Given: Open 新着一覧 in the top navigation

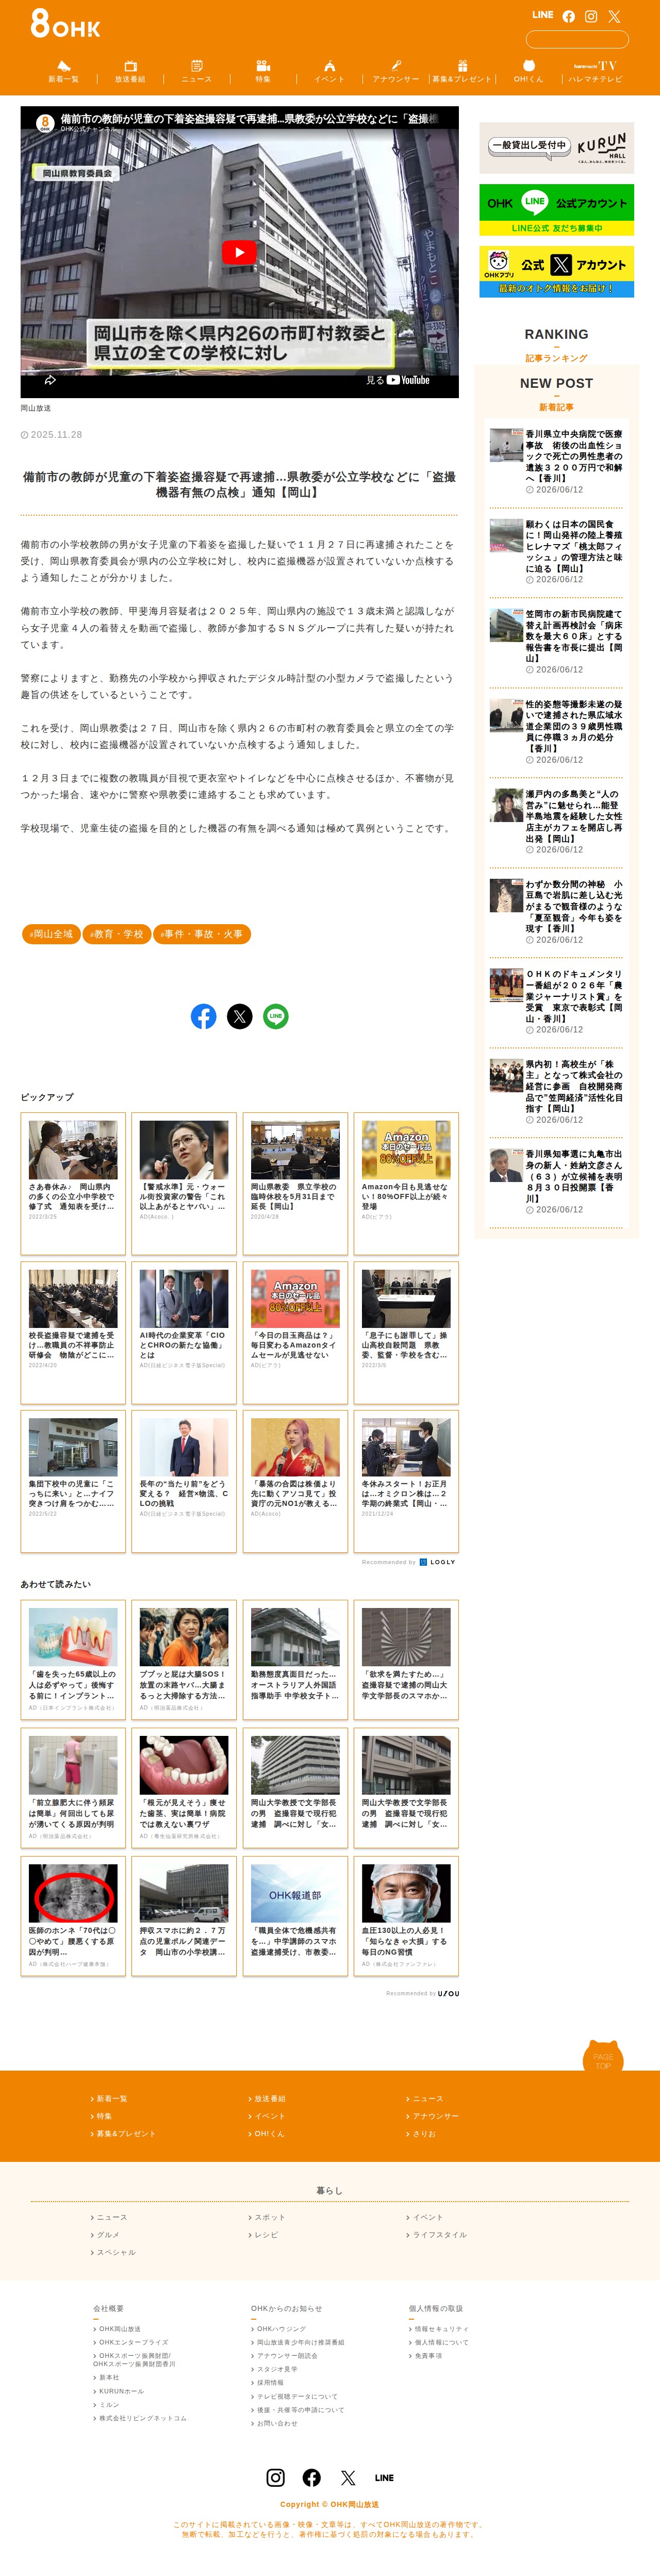Looking at the screenshot, I should coord(64,72).
